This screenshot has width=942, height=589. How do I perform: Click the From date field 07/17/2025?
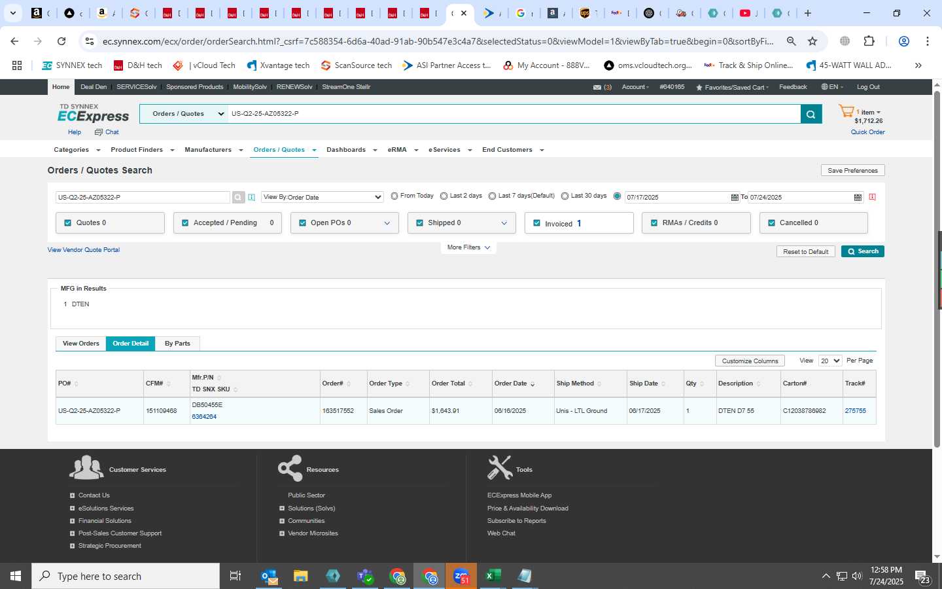pos(677,197)
